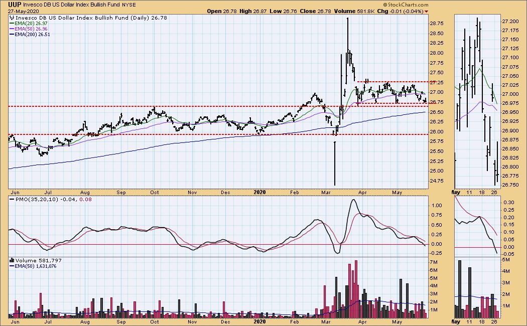Click the NYSE exchange label
The width and height of the screenshot is (527, 326).
[128, 5]
